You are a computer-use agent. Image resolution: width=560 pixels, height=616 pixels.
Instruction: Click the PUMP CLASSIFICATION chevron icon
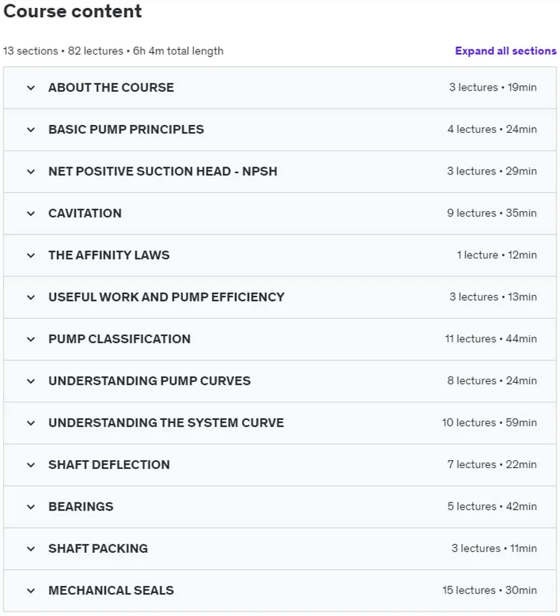(x=31, y=339)
